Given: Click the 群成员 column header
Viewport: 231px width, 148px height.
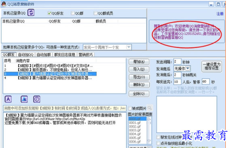Looking at the screenshot, I should (106, 21).
